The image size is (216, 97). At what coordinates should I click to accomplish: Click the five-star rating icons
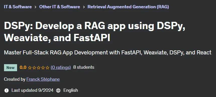point(39,68)
